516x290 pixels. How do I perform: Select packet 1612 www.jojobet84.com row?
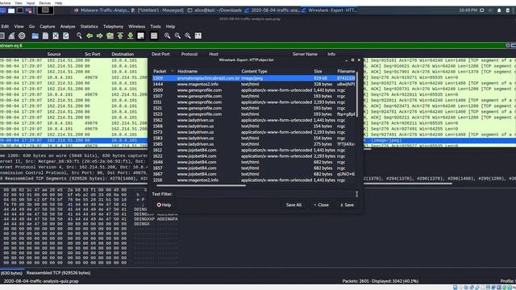(254, 151)
